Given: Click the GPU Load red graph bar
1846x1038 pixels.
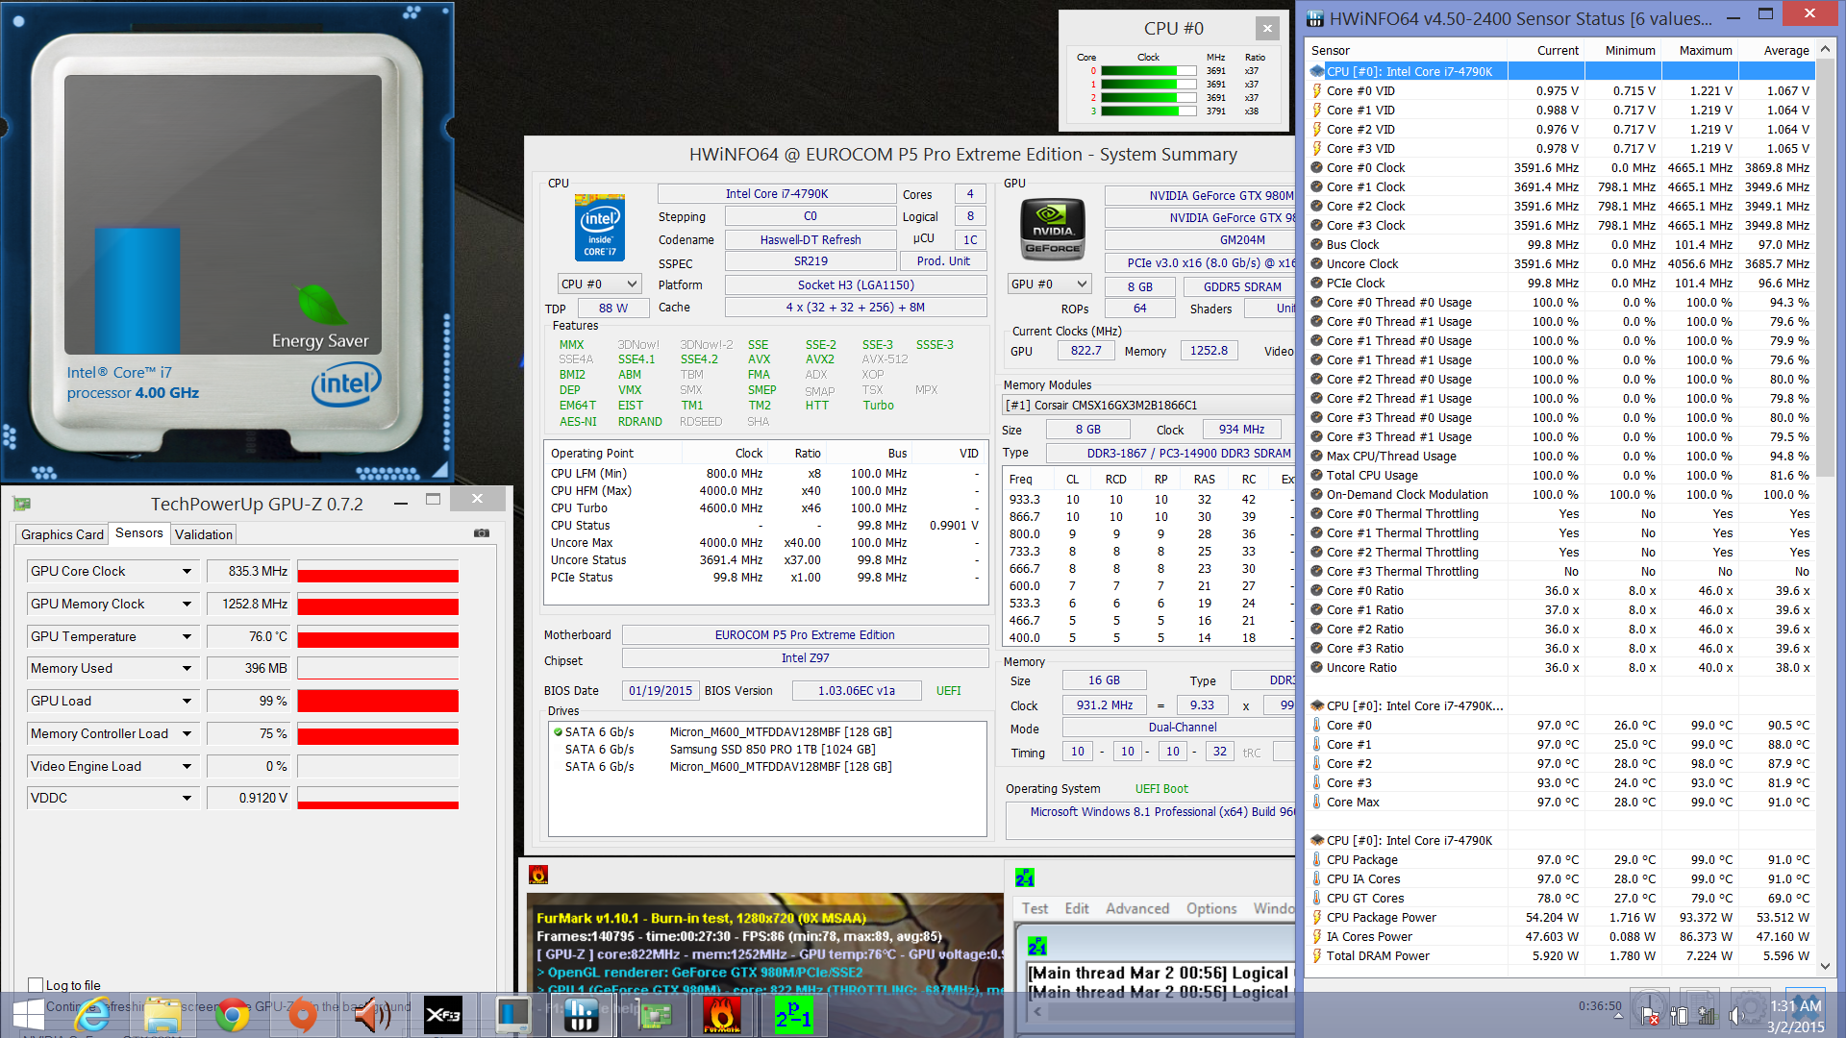Looking at the screenshot, I should point(378,702).
